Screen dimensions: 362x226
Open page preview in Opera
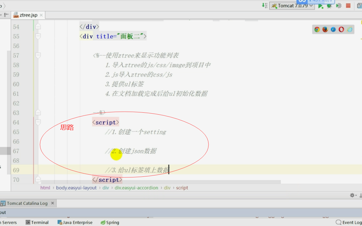tap(341, 29)
